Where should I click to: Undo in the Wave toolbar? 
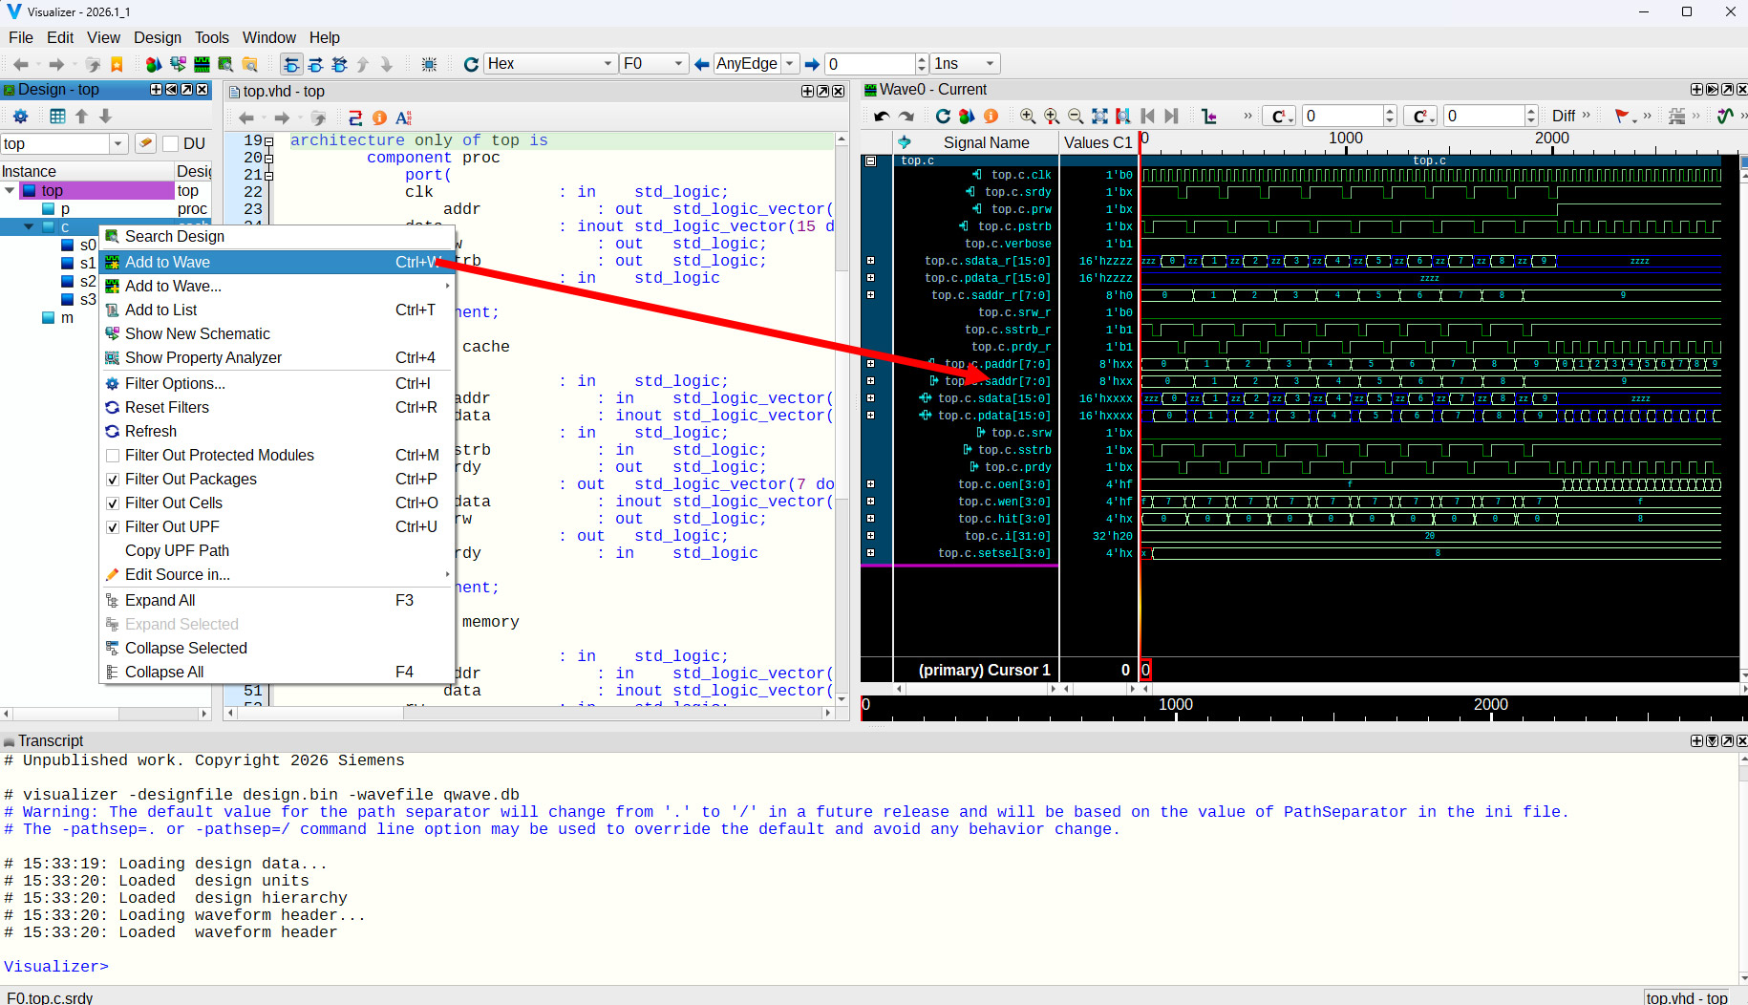[x=881, y=117]
